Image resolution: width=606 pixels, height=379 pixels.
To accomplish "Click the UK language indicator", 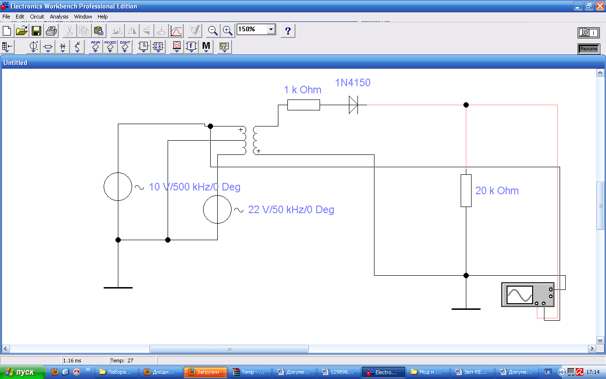I will point(548,372).
